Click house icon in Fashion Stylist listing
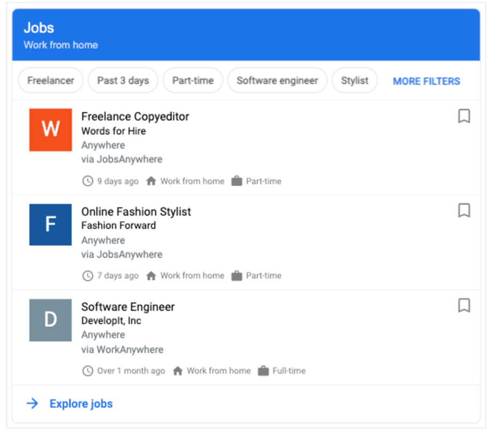 pyautogui.click(x=151, y=276)
